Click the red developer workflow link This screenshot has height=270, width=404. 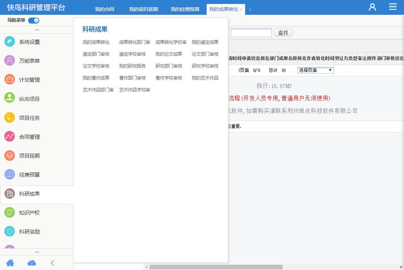pyautogui.click(x=279, y=98)
